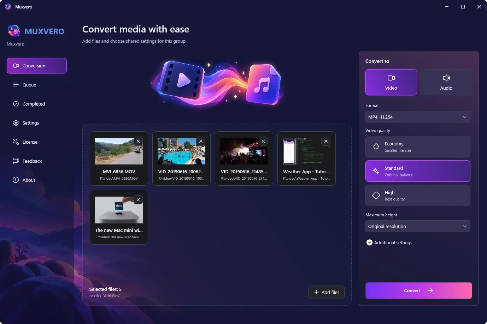This screenshot has width=487, height=324.
Task: Click the "Convert media with ease" heading
Action: coord(136,29)
